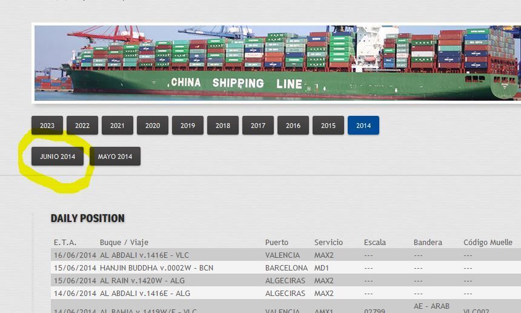Click MAX2 service in AL ABDALI VLC row

coord(324,255)
